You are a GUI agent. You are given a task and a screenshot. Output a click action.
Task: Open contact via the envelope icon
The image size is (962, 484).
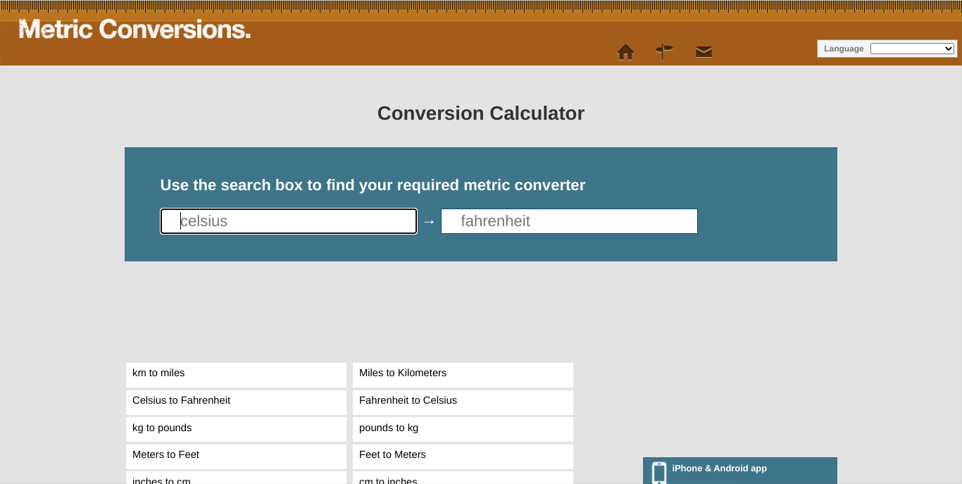tap(704, 51)
